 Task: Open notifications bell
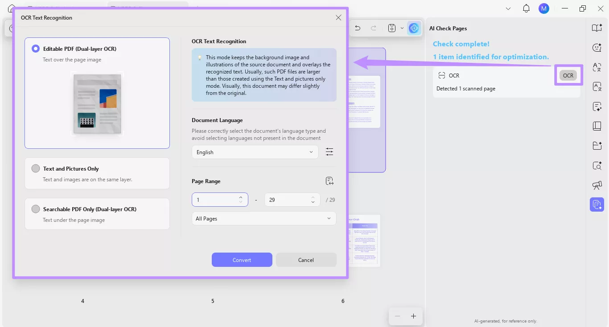[526, 8]
